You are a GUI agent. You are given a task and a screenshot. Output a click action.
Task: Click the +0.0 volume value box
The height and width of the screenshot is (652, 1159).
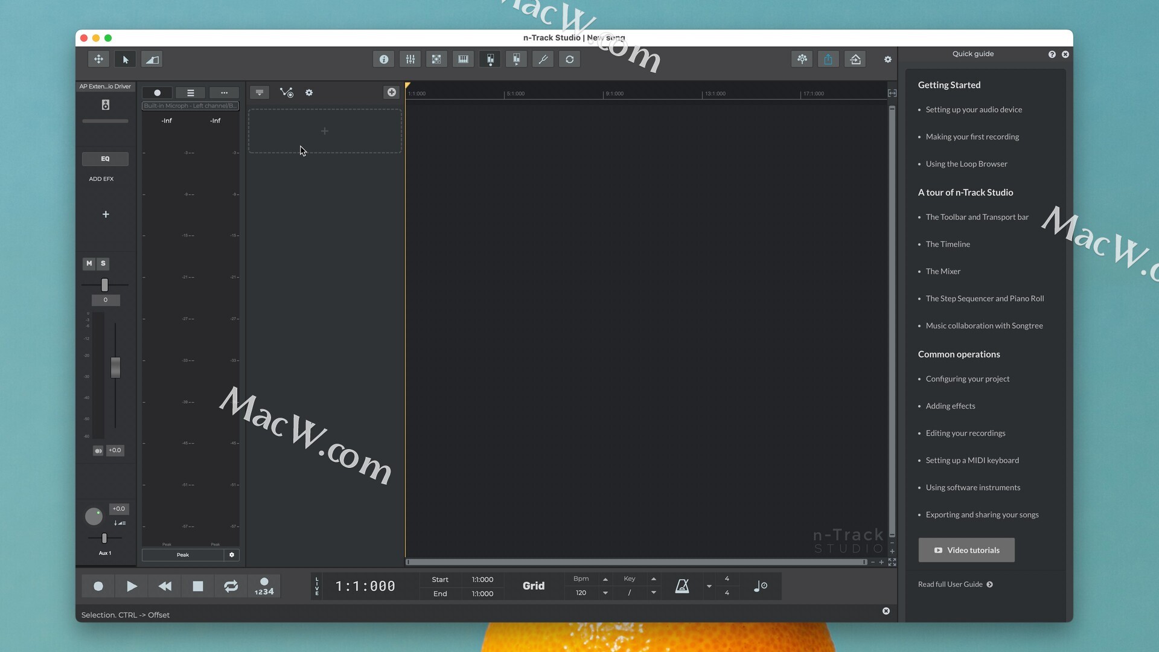pos(115,450)
